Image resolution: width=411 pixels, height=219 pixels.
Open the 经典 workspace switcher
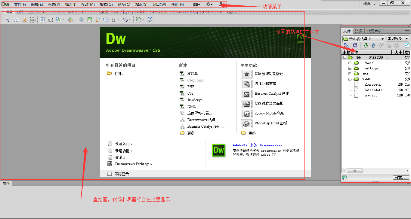[x=369, y=4]
